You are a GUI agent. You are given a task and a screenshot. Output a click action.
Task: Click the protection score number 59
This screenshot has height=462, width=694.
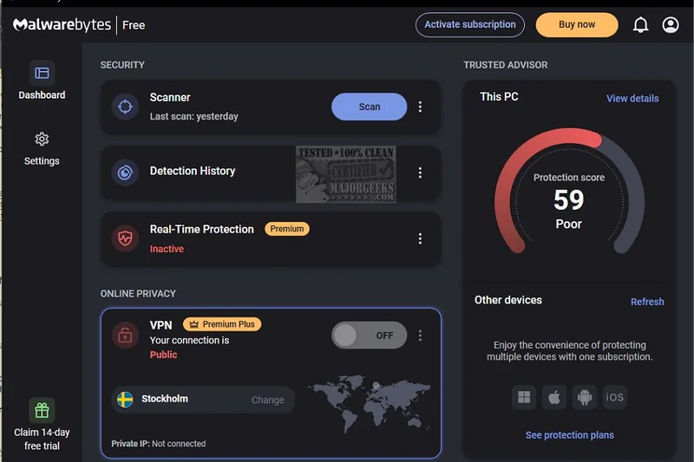569,200
